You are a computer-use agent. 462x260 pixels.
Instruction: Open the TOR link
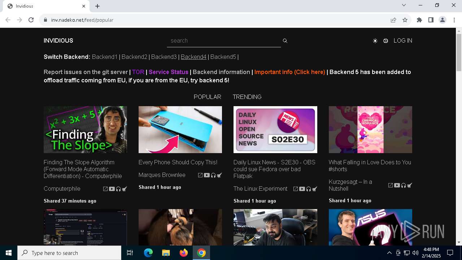tap(138, 72)
